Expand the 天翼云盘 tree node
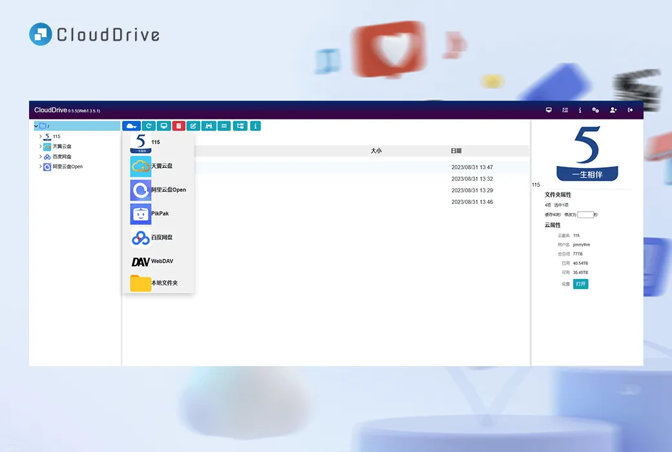 point(40,146)
